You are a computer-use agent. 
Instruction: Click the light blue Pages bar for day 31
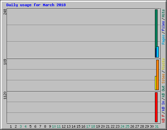point(158,52)
